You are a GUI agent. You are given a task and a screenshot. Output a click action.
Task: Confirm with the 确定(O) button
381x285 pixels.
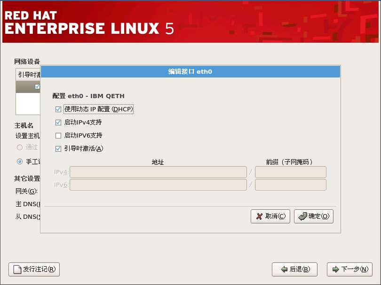click(314, 216)
